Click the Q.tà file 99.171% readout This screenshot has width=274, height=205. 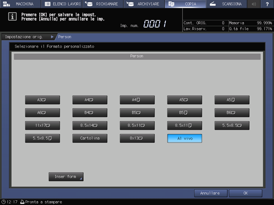pyautogui.click(x=251, y=29)
